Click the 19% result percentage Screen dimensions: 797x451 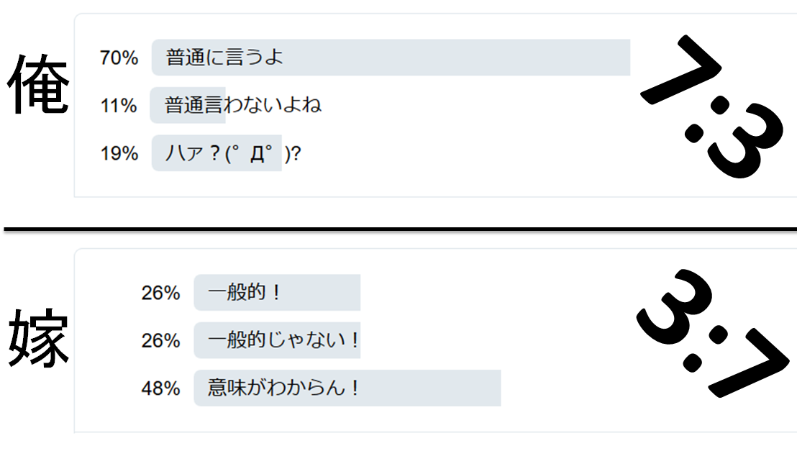pyautogui.click(x=119, y=153)
